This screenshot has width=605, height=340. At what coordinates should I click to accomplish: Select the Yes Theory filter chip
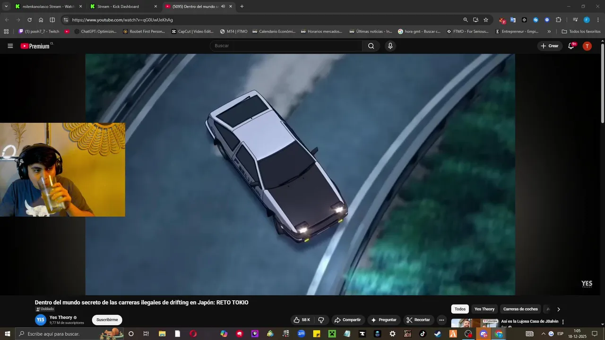[x=484, y=309]
